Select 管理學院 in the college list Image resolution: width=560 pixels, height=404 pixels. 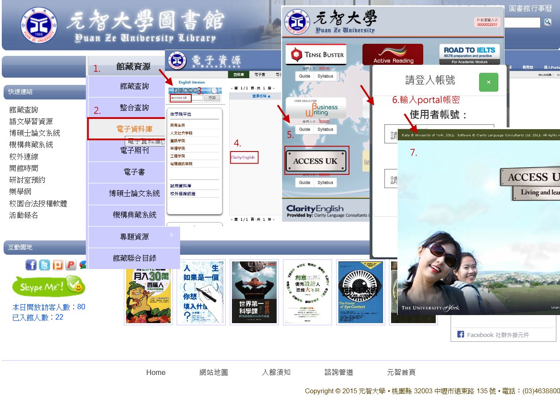177,148
